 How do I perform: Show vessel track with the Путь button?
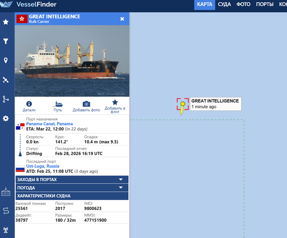(58, 106)
